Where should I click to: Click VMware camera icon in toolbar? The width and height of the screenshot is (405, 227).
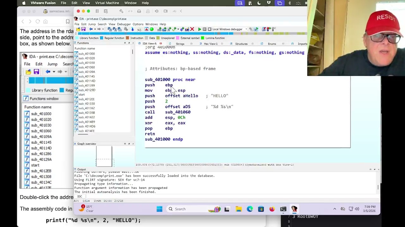[x=165, y=11]
